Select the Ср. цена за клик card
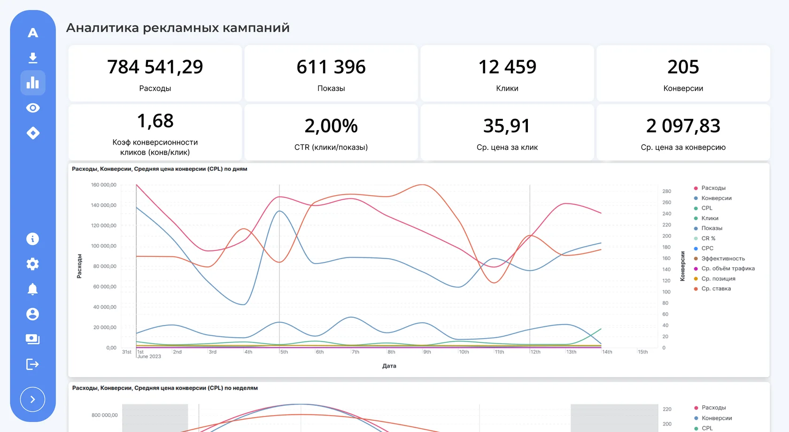 [x=507, y=132]
